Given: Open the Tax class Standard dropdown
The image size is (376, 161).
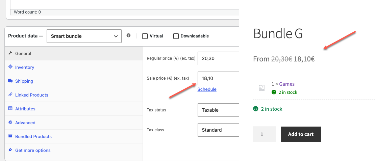Looking at the screenshot, I should click(218, 130).
